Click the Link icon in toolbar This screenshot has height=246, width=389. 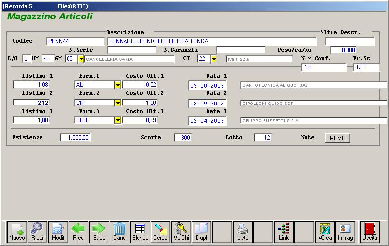click(284, 232)
